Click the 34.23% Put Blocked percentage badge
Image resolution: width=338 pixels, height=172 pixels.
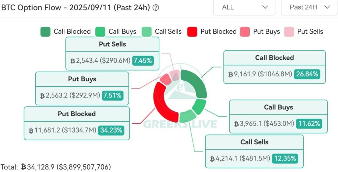(111, 130)
